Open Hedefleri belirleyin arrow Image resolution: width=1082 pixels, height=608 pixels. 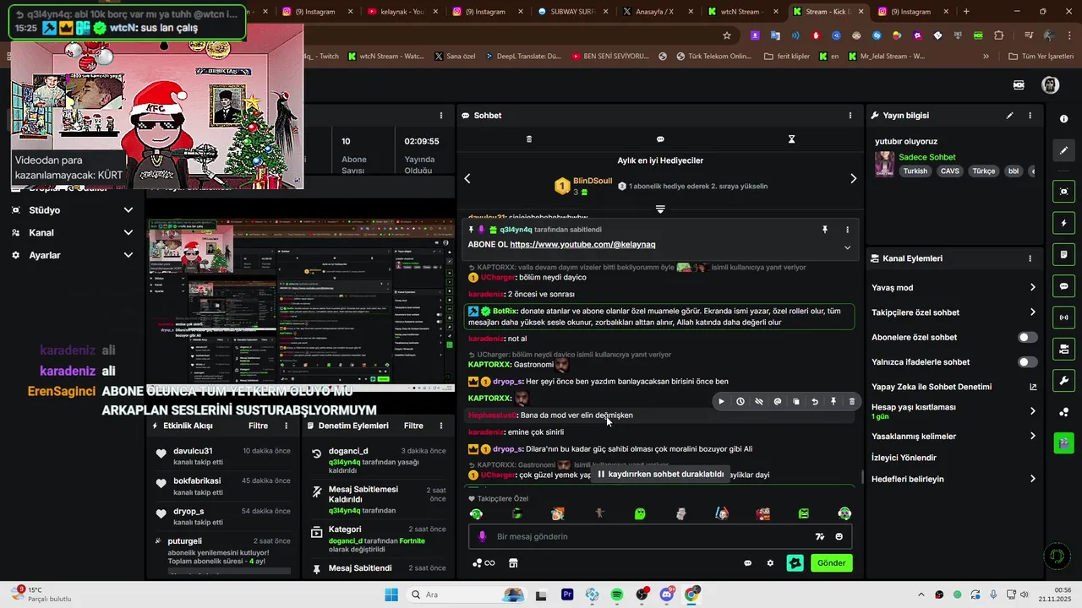tap(1032, 479)
